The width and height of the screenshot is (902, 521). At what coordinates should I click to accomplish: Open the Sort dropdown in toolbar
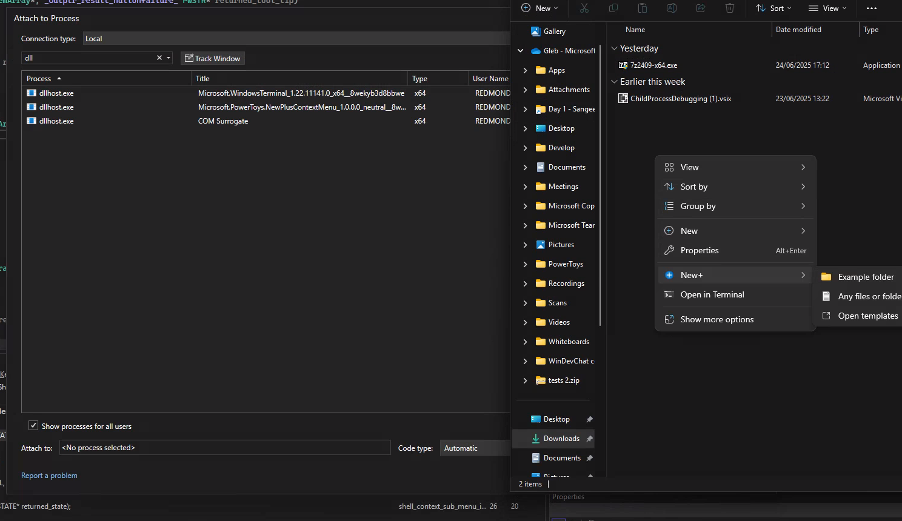[773, 8]
